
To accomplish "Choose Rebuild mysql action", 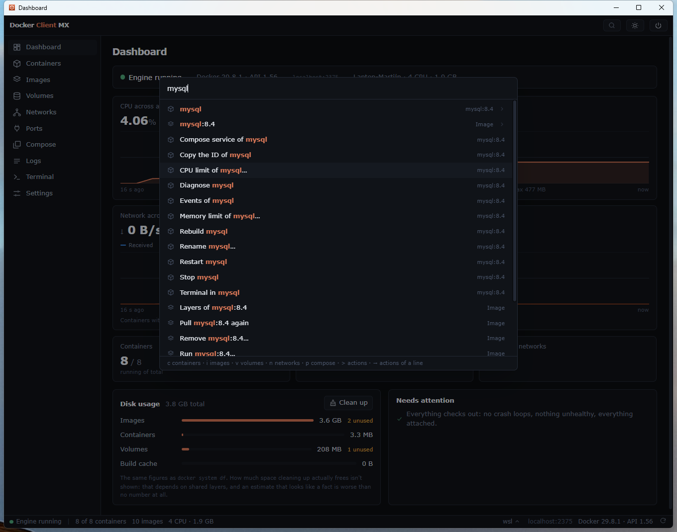I will (x=336, y=232).
